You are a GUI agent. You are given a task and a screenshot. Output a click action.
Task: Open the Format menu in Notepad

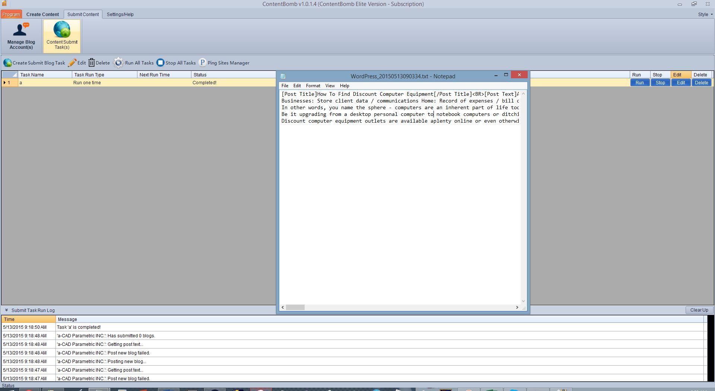click(313, 86)
